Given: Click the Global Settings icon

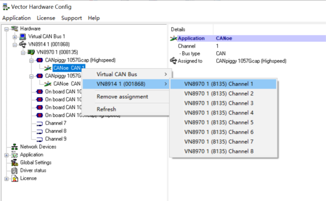Looking at the screenshot, I should pyautogui.click(x=15, y=163).
